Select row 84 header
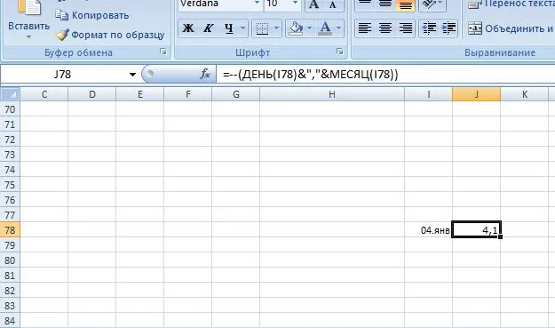Viewport: 555px width, 328px height. click(x=10, y=321)
